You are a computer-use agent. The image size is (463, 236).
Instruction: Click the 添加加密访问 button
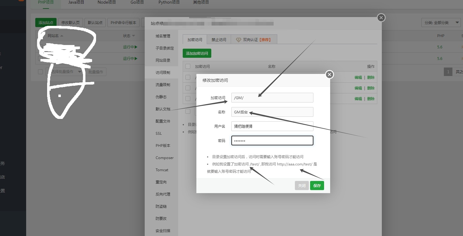(x=197, y=53)
